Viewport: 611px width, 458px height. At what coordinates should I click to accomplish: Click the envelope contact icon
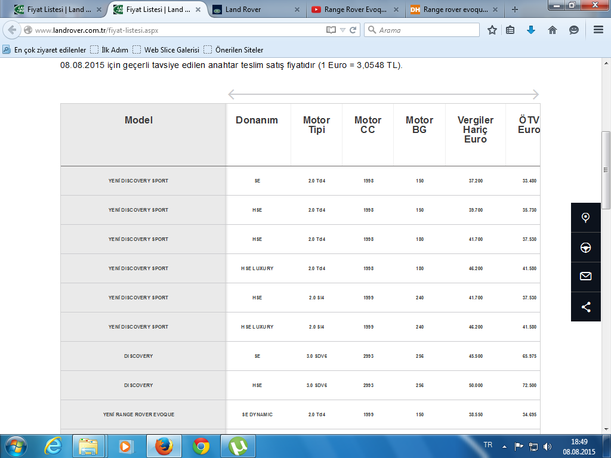coord(585,277)
